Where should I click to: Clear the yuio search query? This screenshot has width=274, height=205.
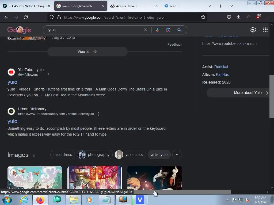(x=145, y=30)
